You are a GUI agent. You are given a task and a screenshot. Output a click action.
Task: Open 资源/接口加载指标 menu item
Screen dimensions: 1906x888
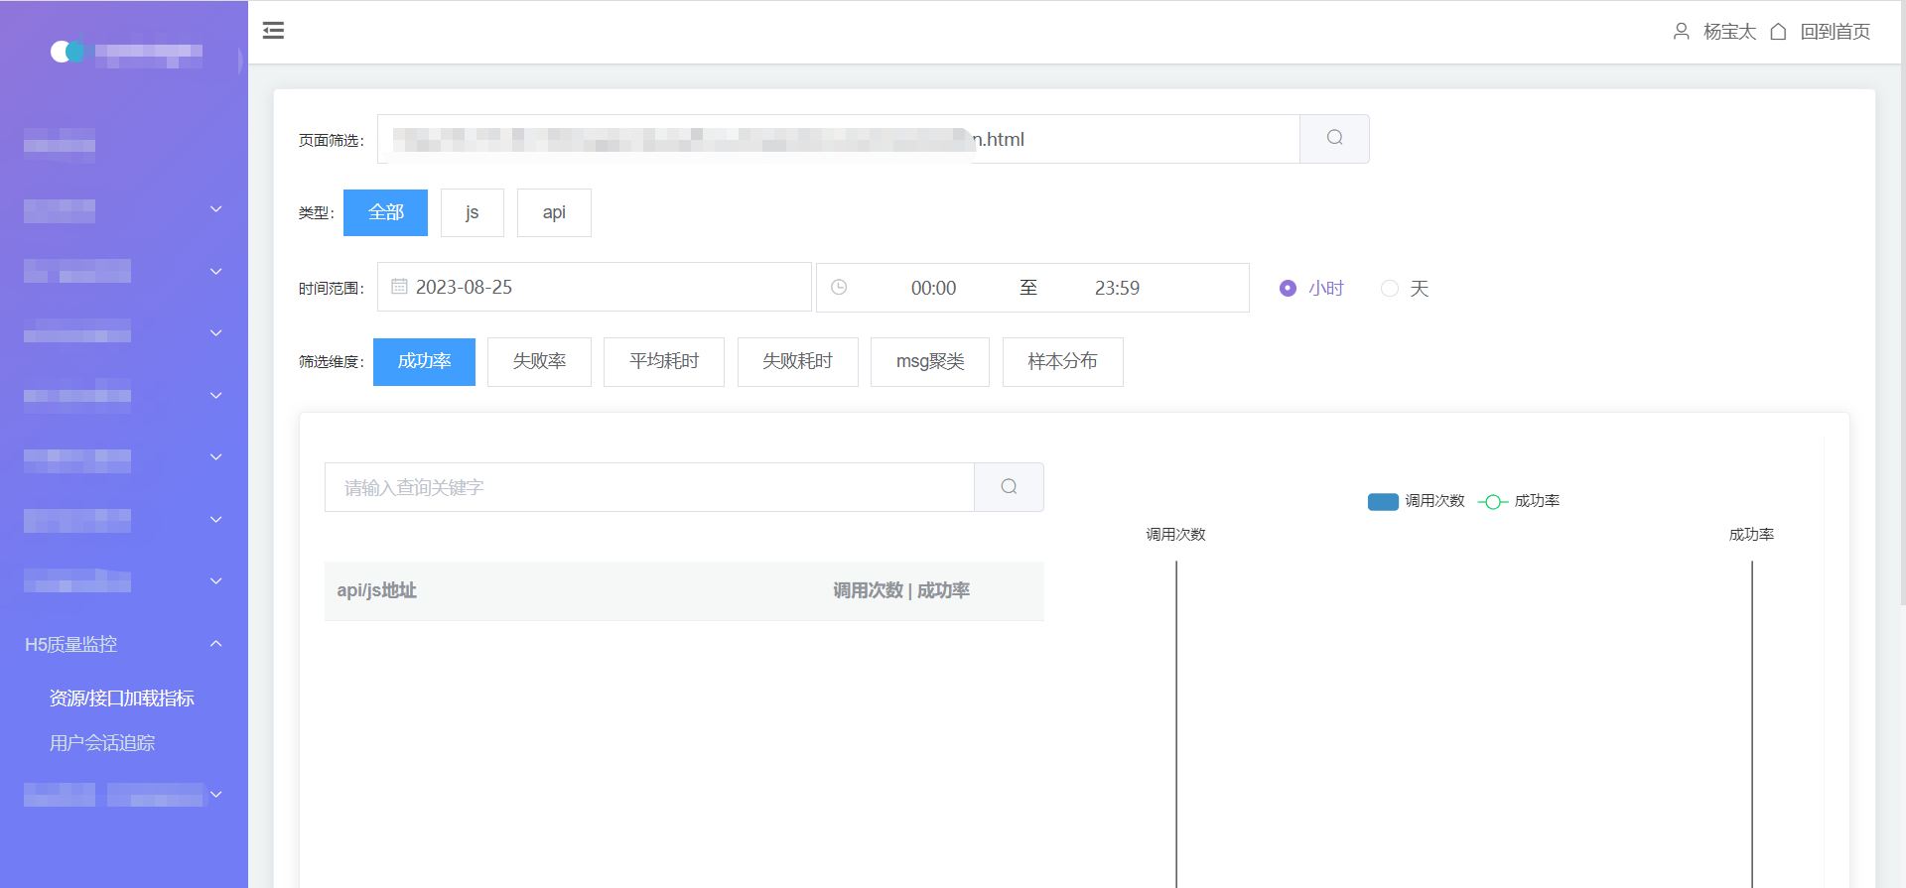122,698
